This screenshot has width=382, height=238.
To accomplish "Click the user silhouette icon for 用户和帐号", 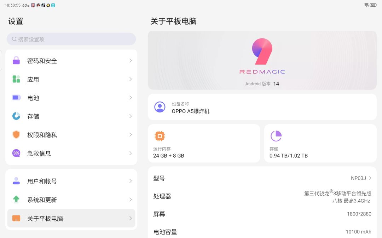I will pyautogui.click(x=16, y=181).
